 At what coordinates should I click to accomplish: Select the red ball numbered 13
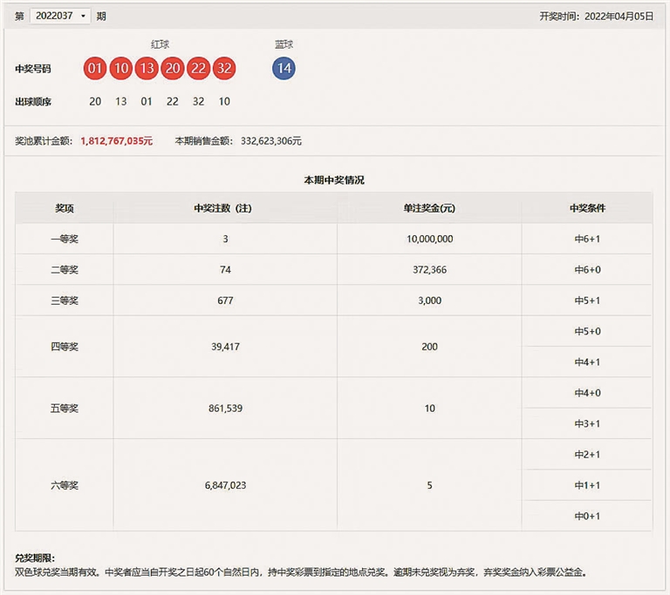point(147,69)
